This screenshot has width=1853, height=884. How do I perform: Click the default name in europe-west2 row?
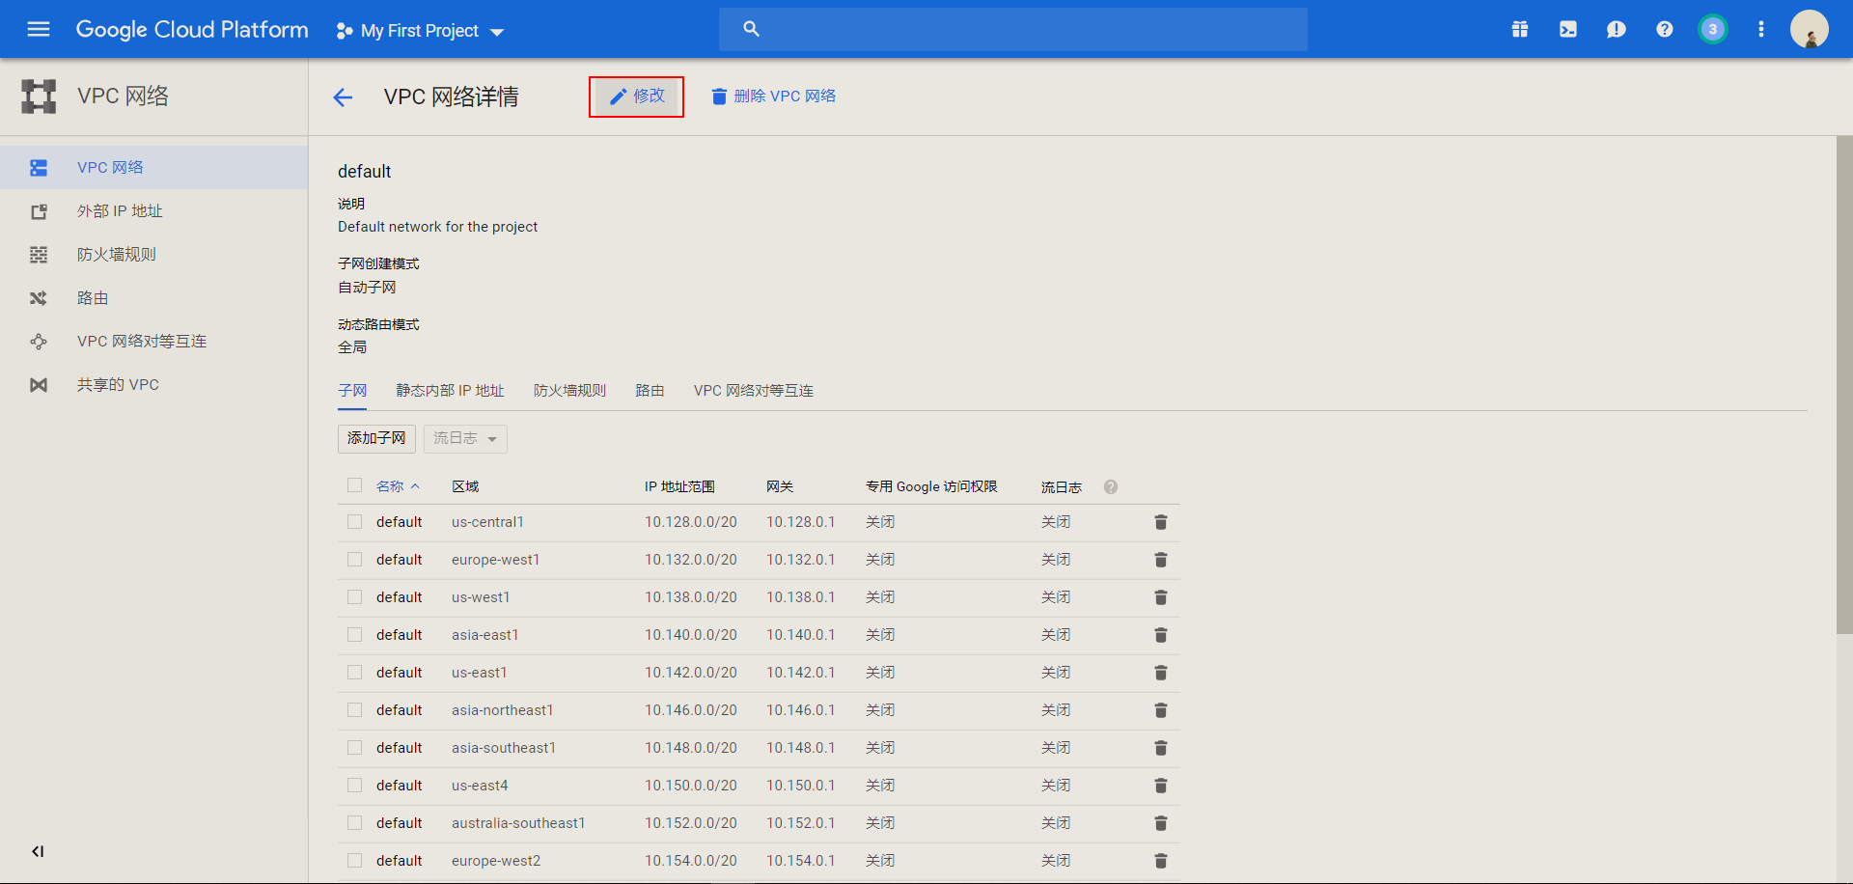pyautogui.click(x=400, y=861)
